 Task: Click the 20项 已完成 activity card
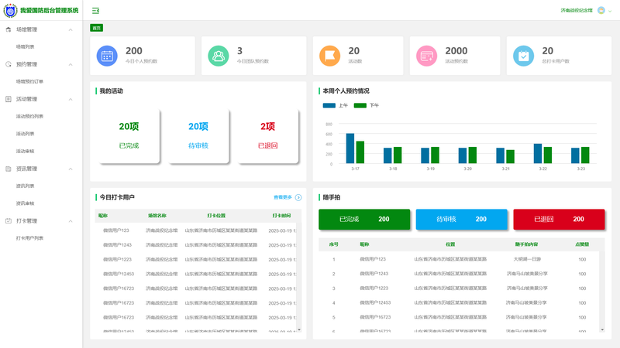(x=129, y=135)
